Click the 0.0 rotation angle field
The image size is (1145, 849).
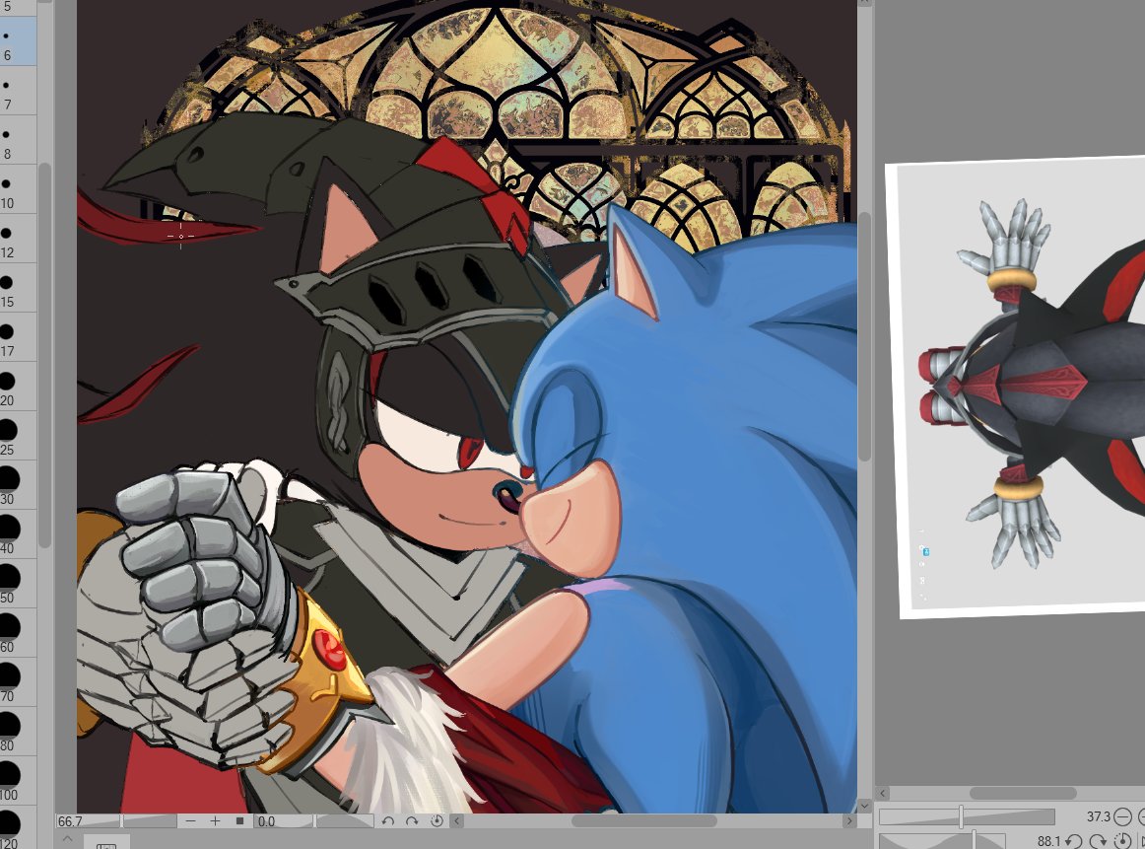click(266, 821)
